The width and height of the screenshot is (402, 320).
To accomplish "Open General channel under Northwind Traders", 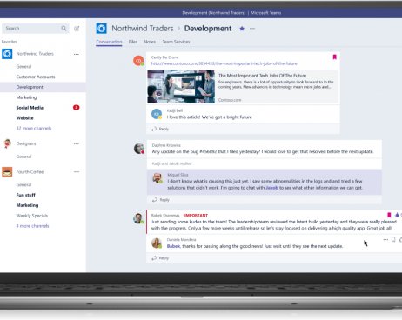I will coord(23,66).
